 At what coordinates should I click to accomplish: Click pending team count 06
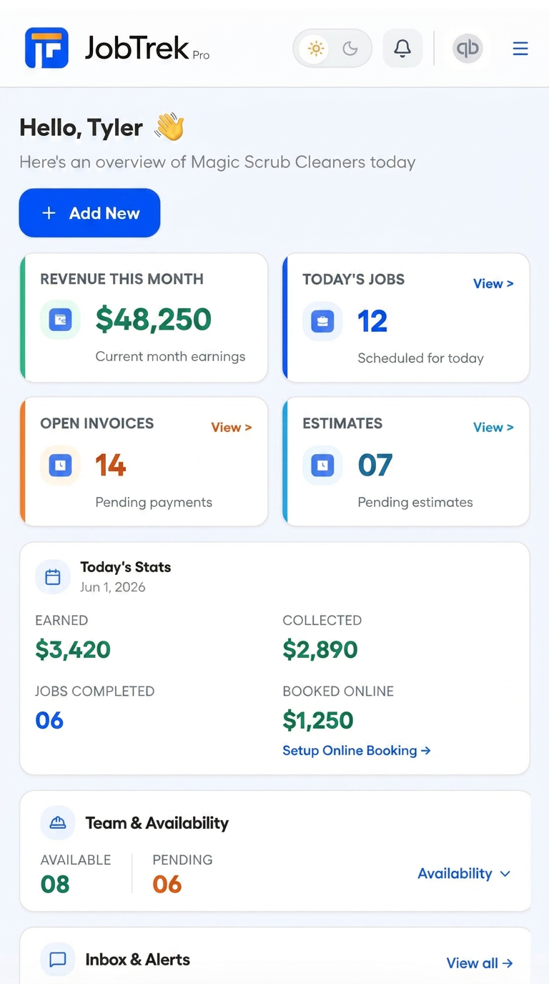(x=167, y=885)
